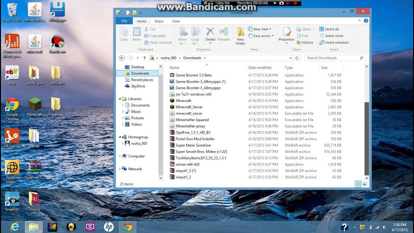Image resolution: width=414 pixels, height=233 pixels.
Task: Select file Game Booster 3.5 Beta
Action: tap(193, 75)
